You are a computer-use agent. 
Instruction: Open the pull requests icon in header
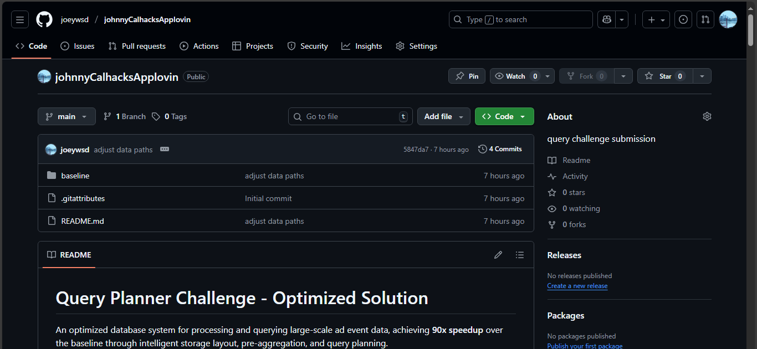pos(705,19)
